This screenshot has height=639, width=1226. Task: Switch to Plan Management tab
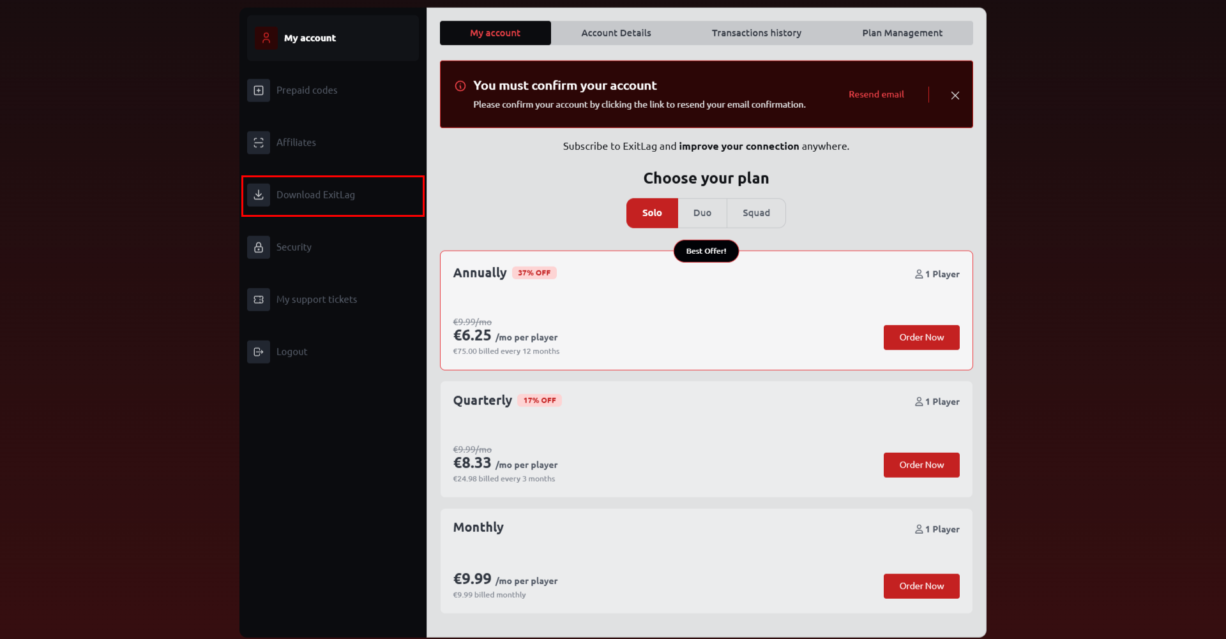[902, 33]
